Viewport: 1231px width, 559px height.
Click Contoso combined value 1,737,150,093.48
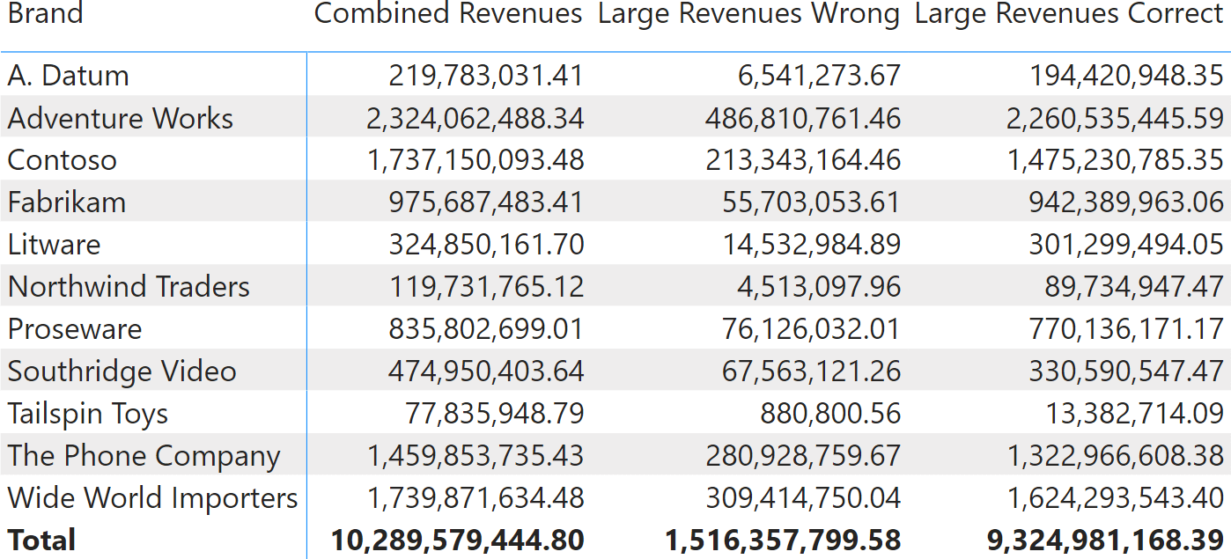pos(475,160)
